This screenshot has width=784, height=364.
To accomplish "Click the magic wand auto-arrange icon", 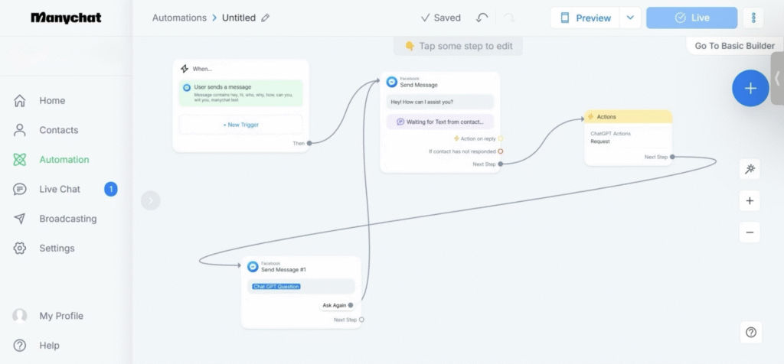I will (x=750, y=169).
